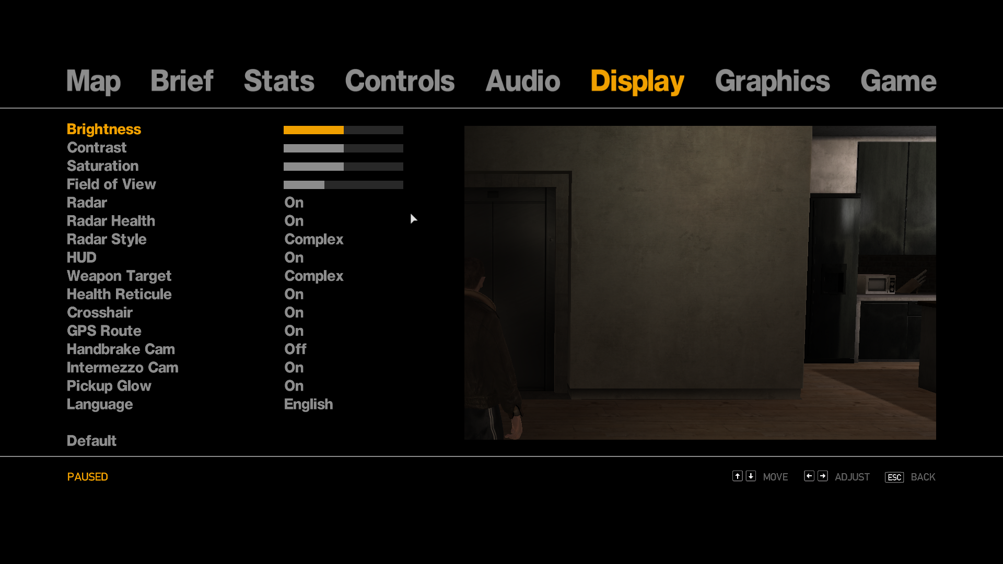The width and height of the screenshot is (1003, 564).
Task: Click the Map tab
Action: [93, 80]
